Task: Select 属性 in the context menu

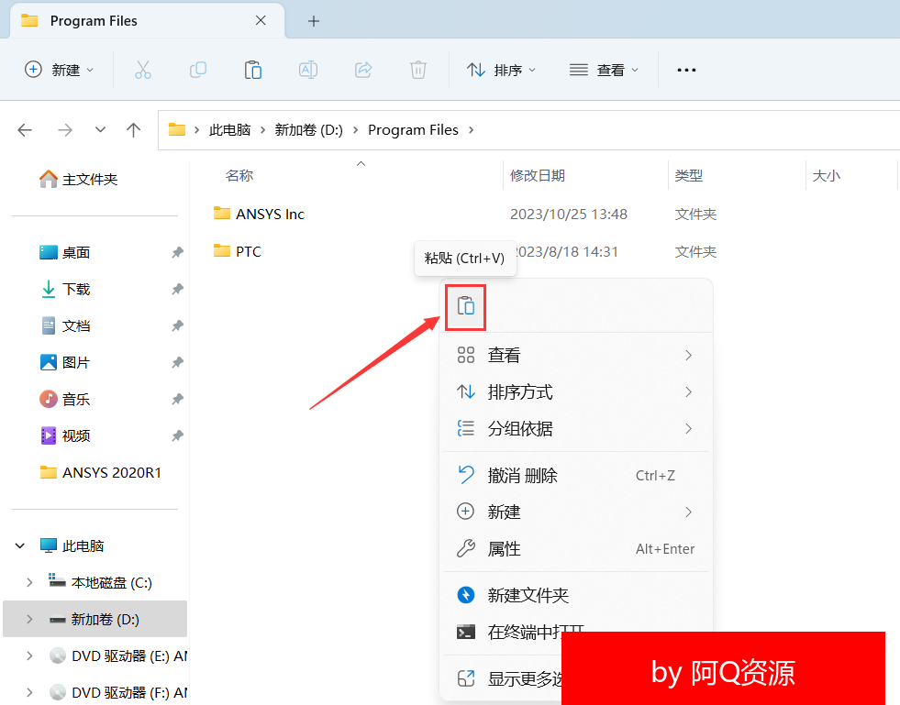Action: pyautogui.click(x=504, y=549)
